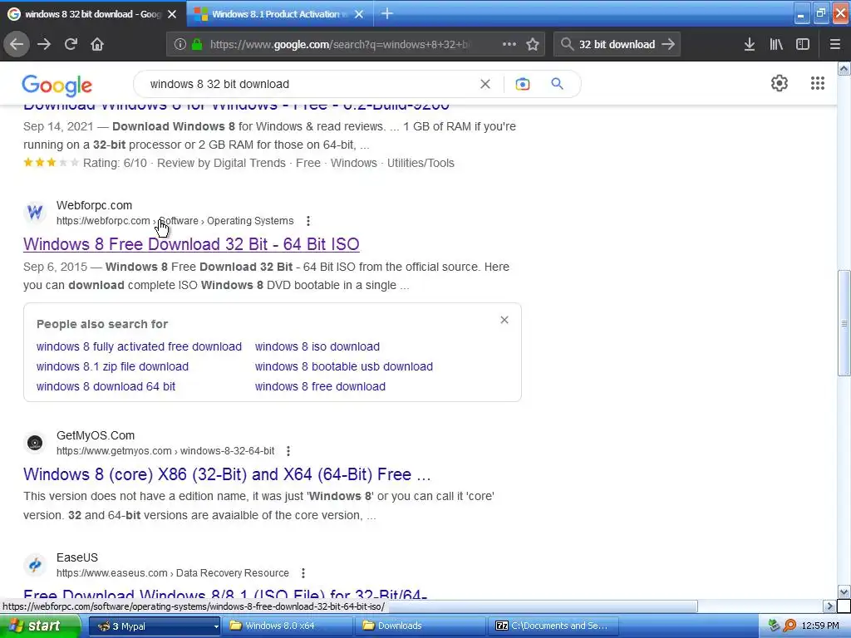This screenshot has width=851, height=638.
Task: Open the browser hamburger menu
Action: pos(834,44)
